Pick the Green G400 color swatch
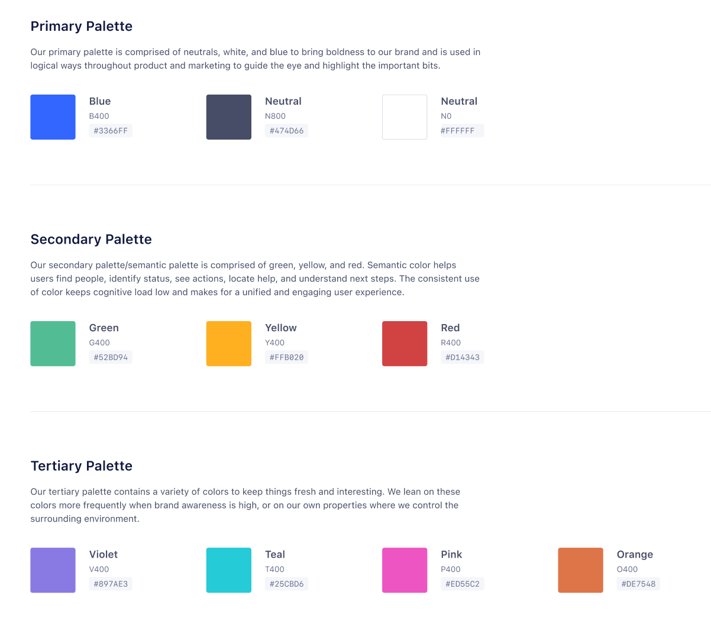Viewport: 711px width, 618px height. click(x=53, y=344)
